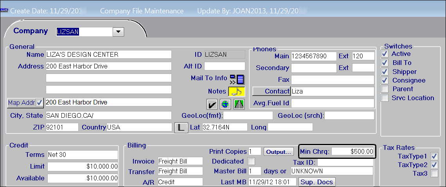This screenshot has width=446, height=187.
Task: Click the Main phone field
Action: (x=314, y=56)
